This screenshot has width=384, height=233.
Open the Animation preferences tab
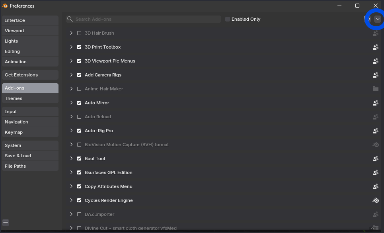click(30, 62)
